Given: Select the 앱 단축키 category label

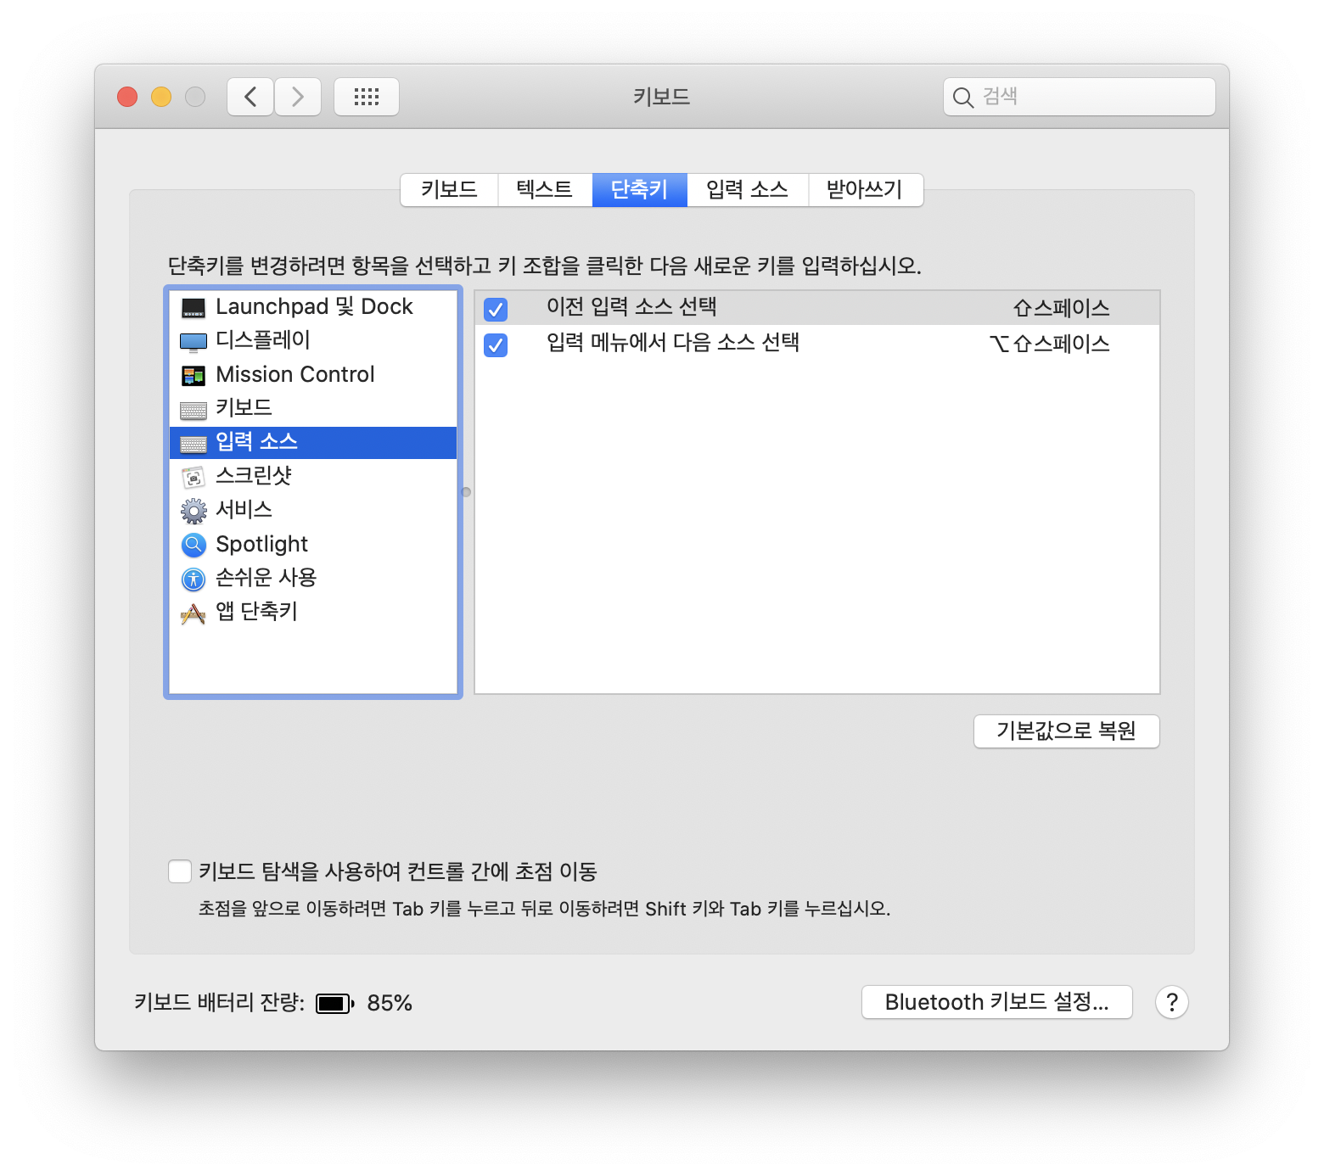Looking at the screenshot, I should coord(256,612).
